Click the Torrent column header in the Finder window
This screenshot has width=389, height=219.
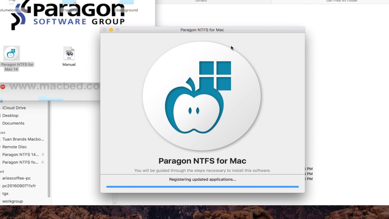click(x=201, y=1)
